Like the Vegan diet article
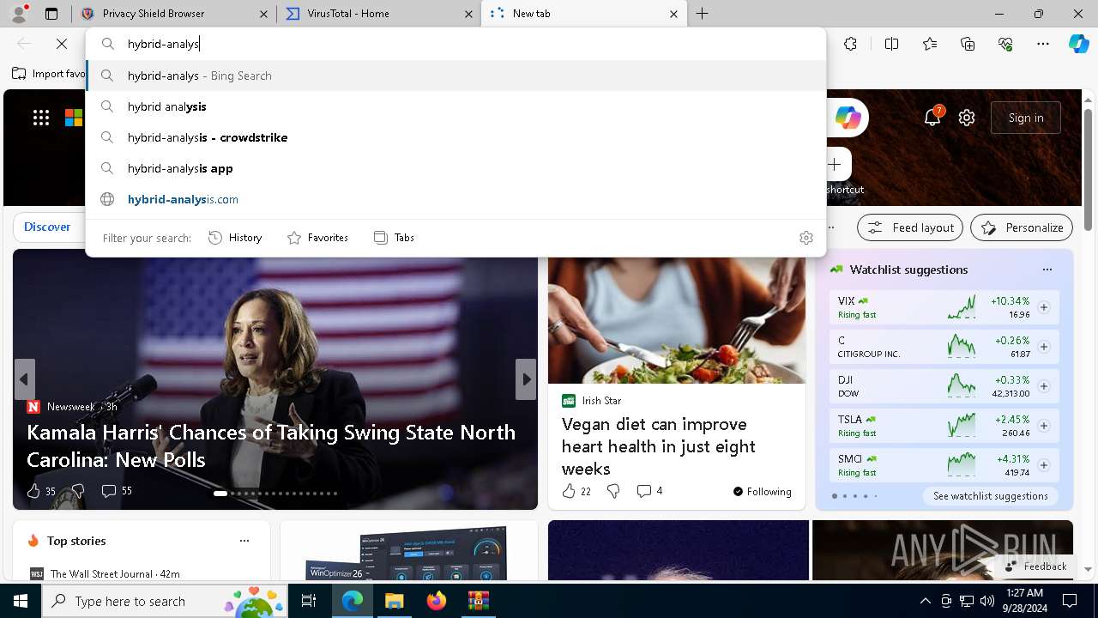1098x618 pixels. coord(569,491)
